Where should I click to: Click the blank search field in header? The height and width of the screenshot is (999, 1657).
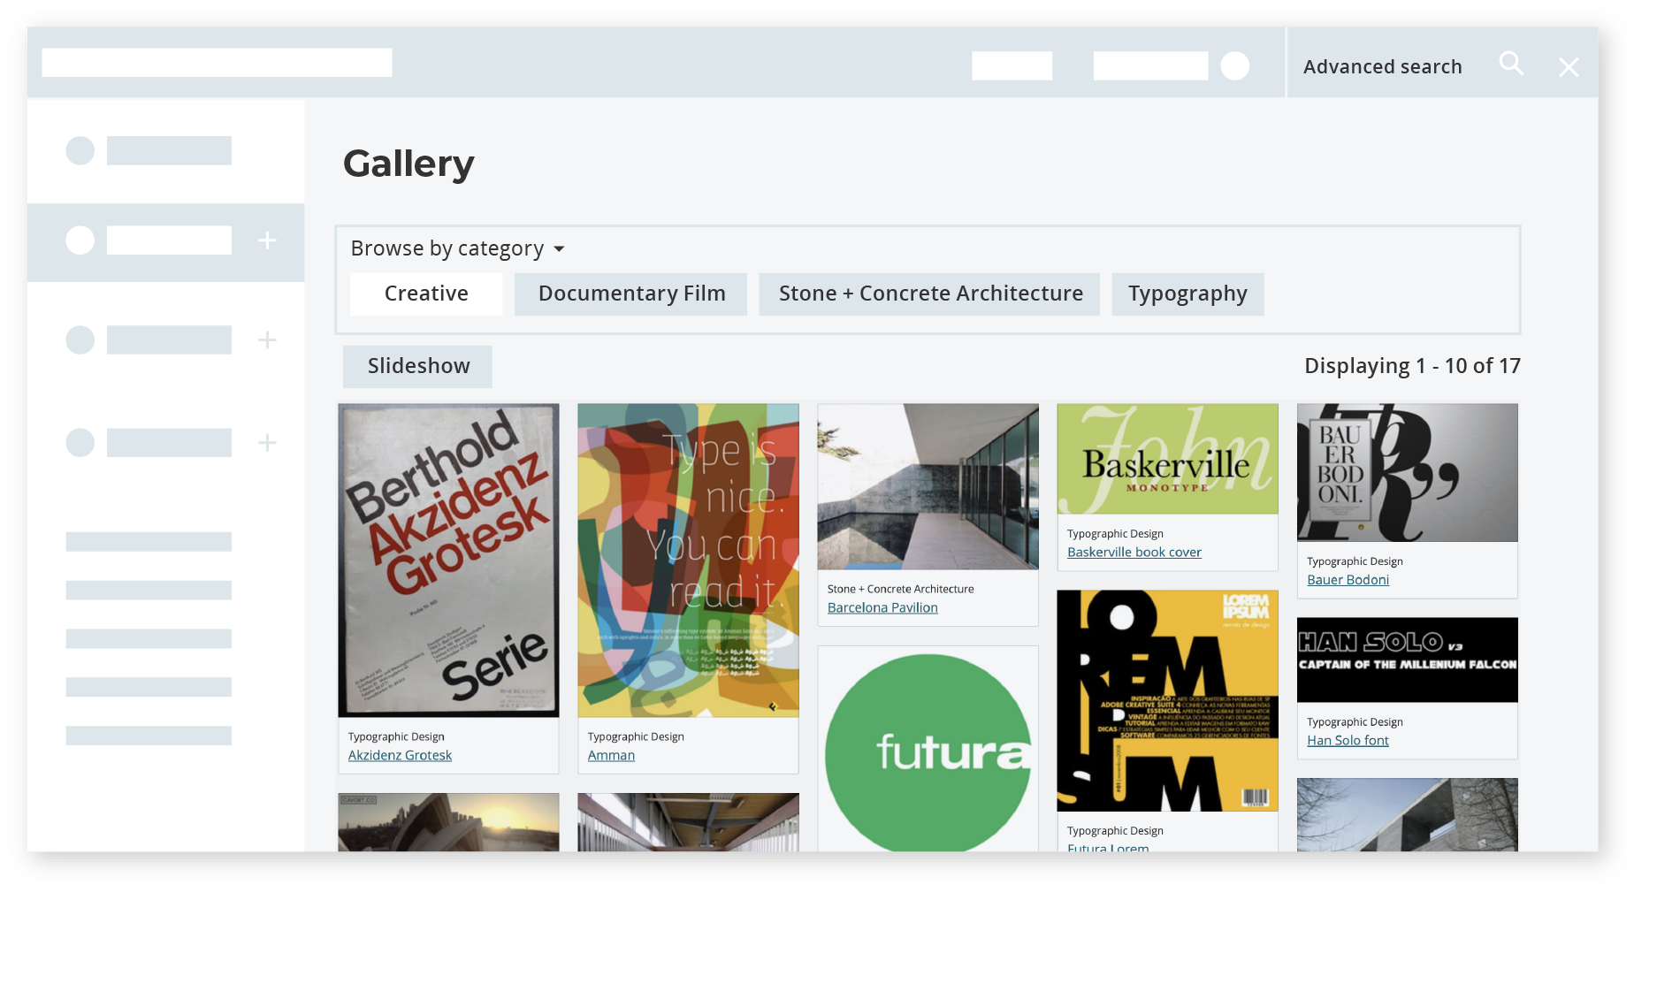coord(217,63)
